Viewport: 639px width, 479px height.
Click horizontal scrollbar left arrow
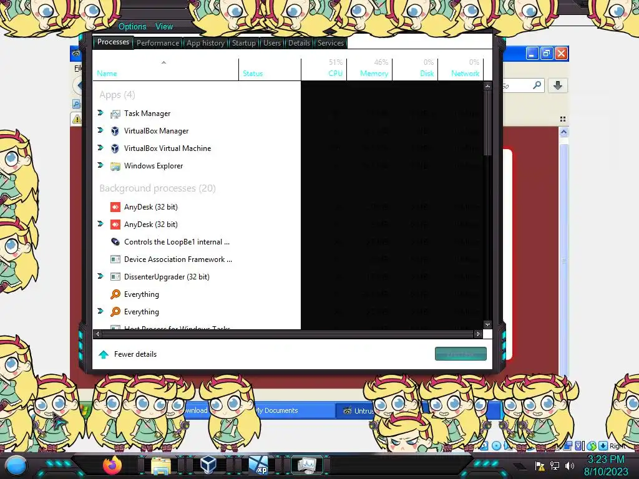[97, 334]
